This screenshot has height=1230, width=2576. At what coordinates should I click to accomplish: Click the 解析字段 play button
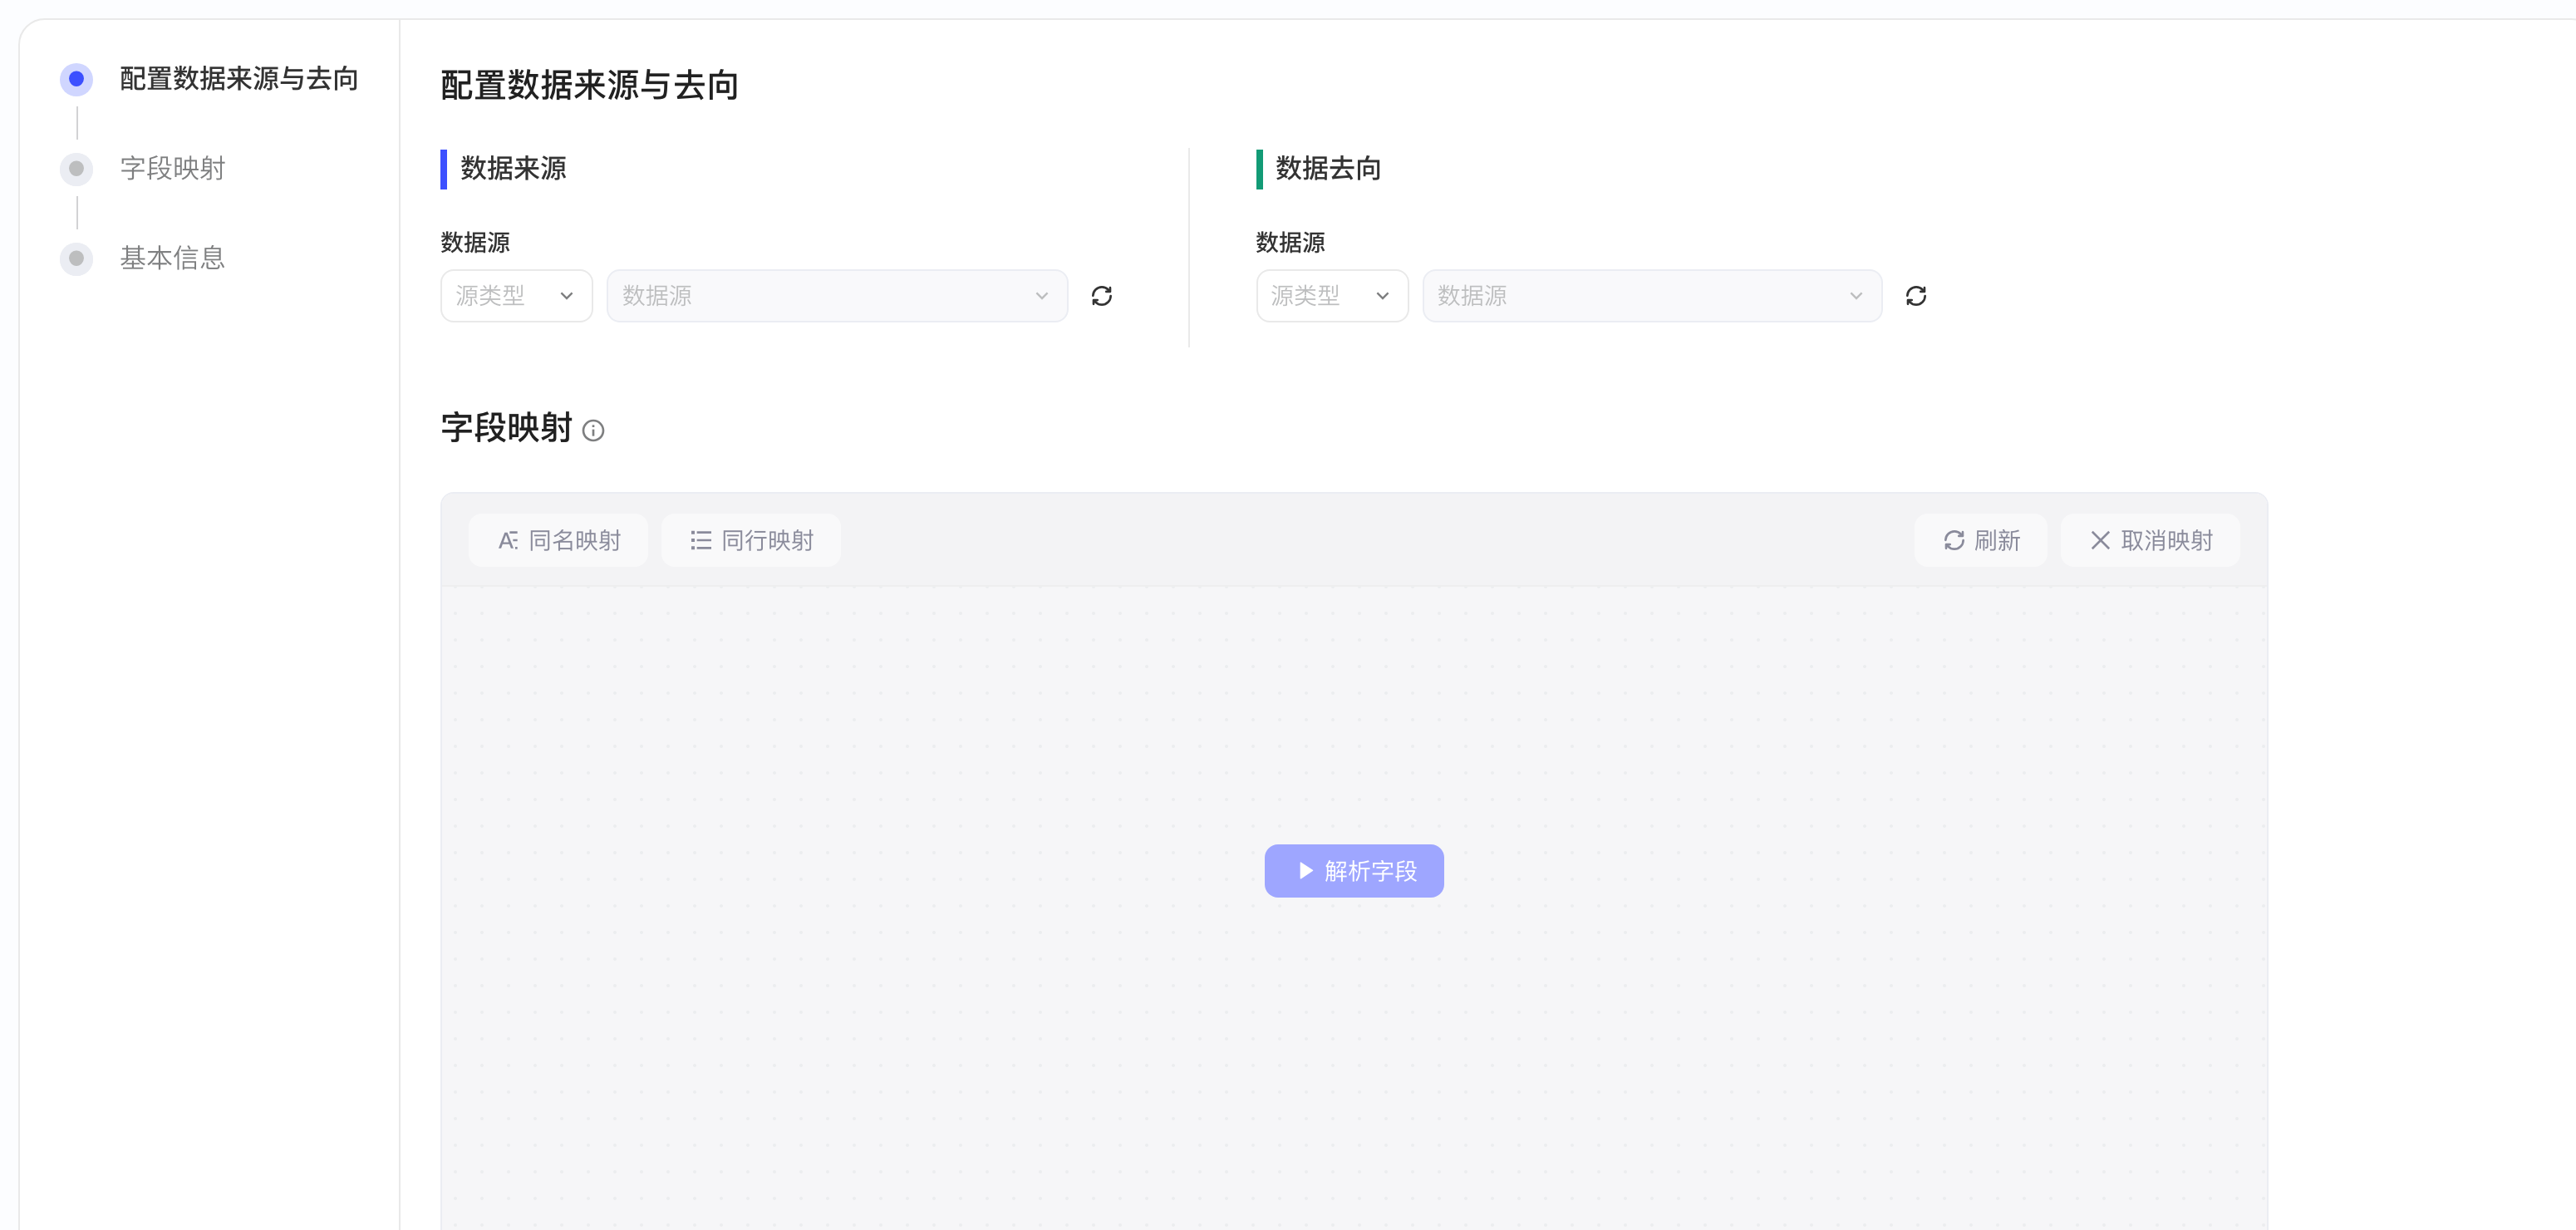pos(1354,871)
